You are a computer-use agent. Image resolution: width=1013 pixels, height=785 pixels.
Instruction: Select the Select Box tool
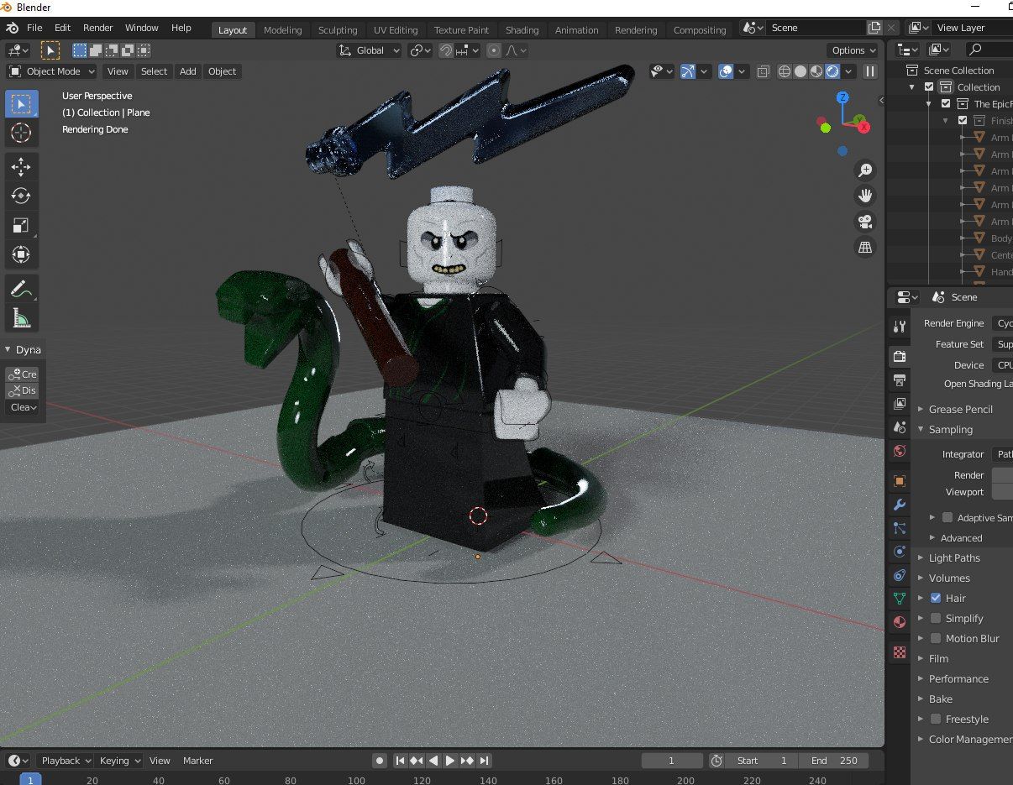coord(21,104)
